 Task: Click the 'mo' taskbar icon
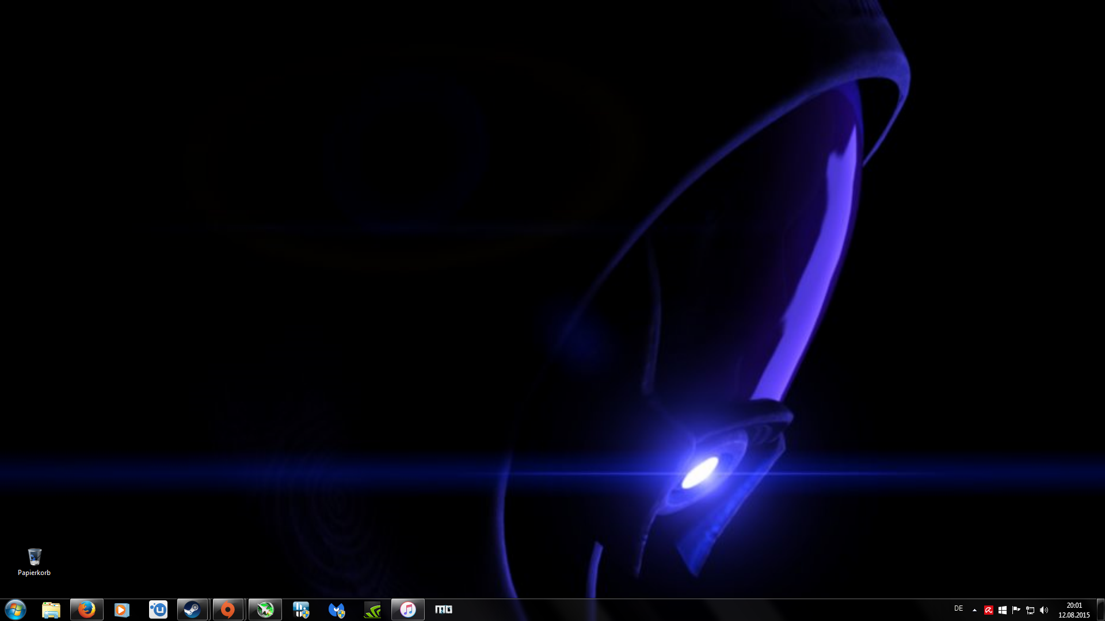click(x=443, y=609)
